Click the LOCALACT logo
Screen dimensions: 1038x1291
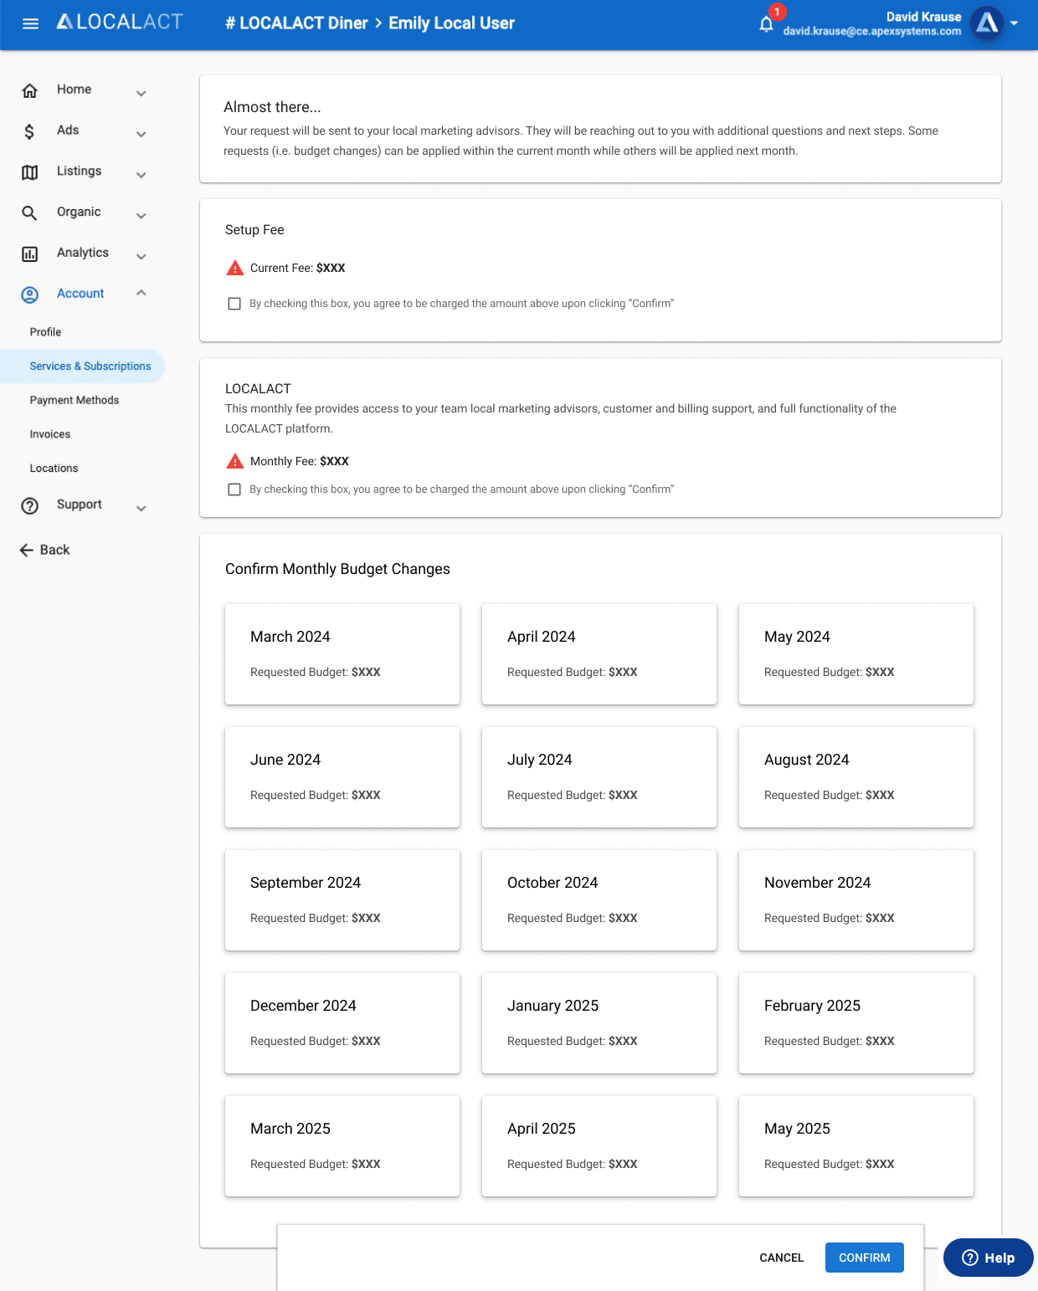click(119, 22)
